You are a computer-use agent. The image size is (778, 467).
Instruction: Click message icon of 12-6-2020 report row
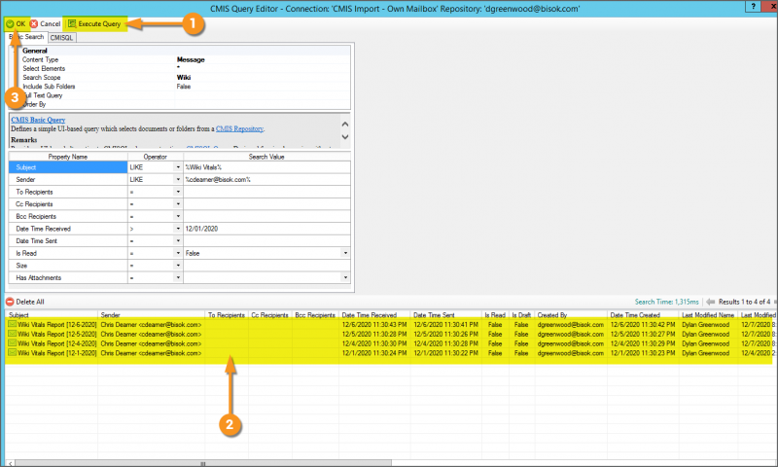click(12, 325)
